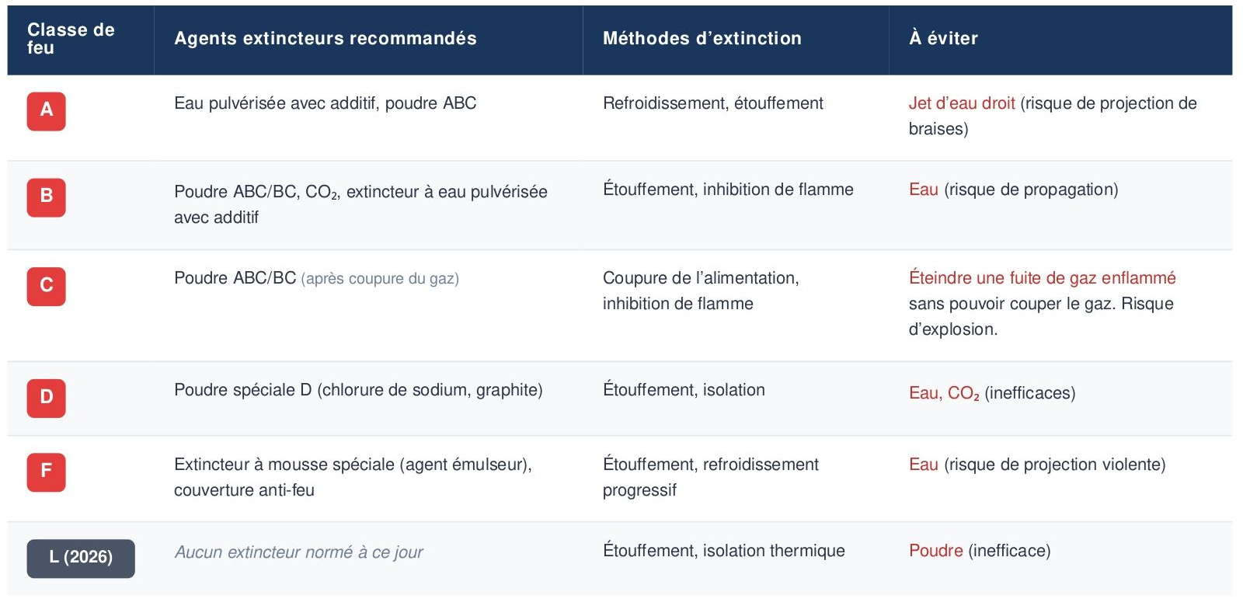Screen dimensions: 1243x599
Task: Click 'Poudre spéciale D' agent cell
Action: pyautogui.click(x=358, y=390)
